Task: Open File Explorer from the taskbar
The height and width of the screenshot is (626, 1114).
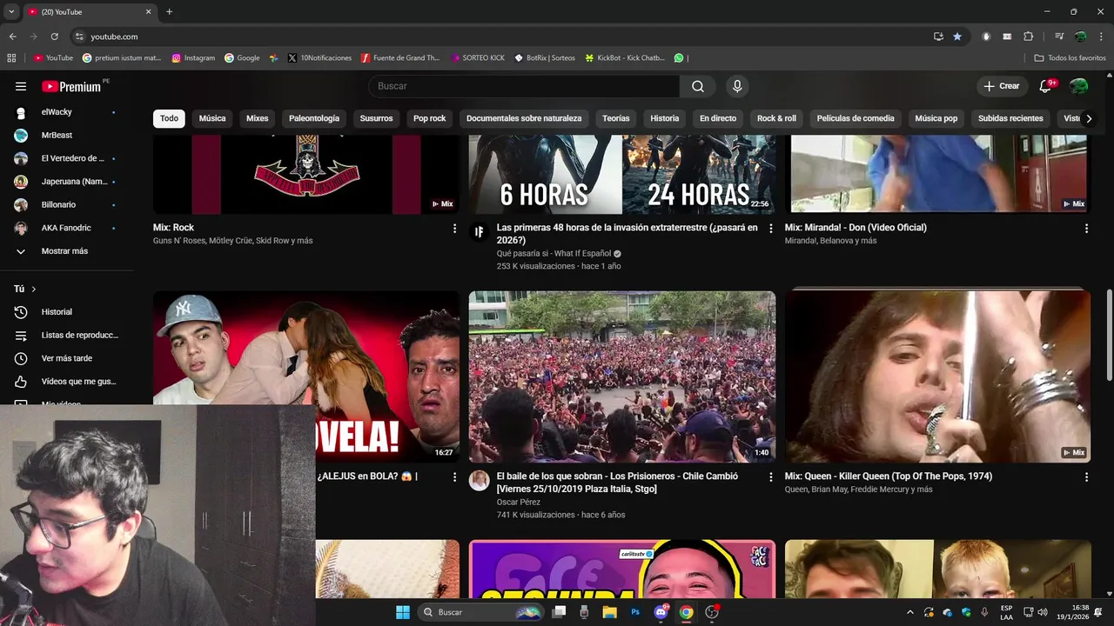Action: (610, 612)
